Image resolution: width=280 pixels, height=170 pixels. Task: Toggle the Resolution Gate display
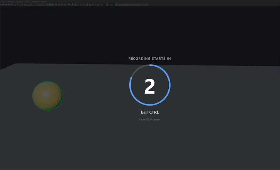click(31, 5)
